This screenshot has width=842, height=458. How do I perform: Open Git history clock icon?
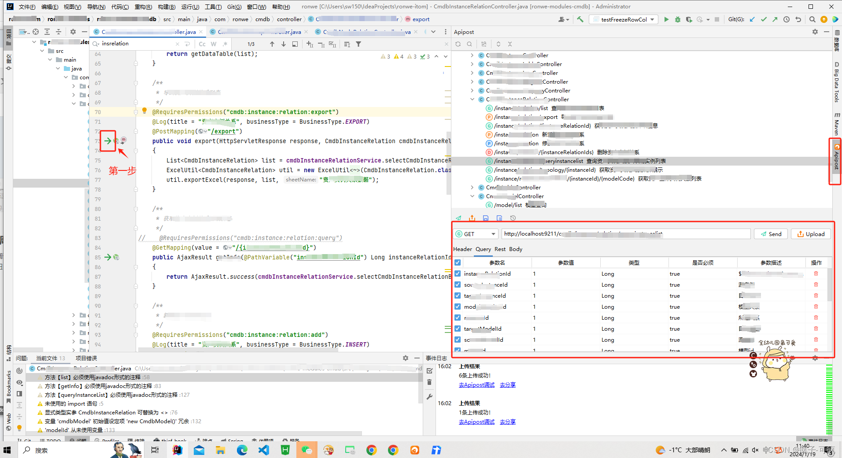coord(787,19)
